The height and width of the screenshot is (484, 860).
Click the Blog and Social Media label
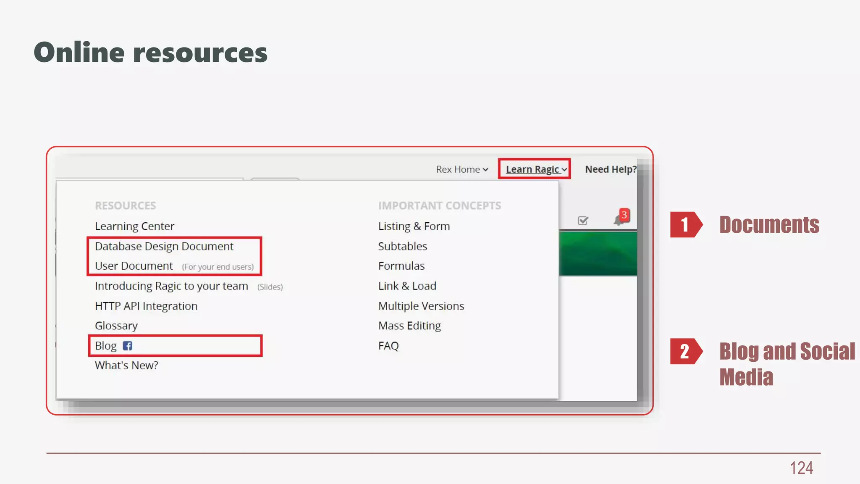coord(787,364)
